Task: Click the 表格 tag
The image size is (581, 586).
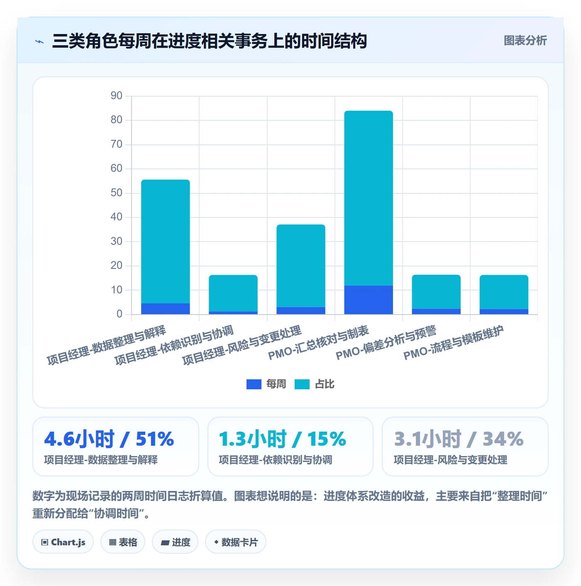Action: 123,542
